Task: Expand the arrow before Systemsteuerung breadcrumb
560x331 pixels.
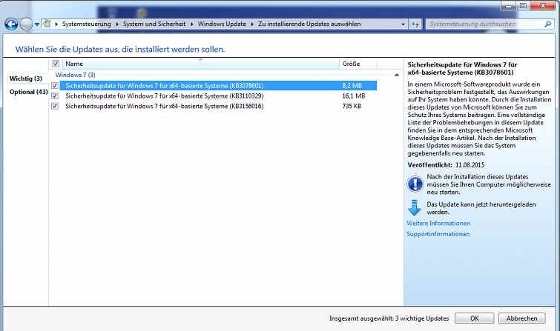Action: [56, 24]
